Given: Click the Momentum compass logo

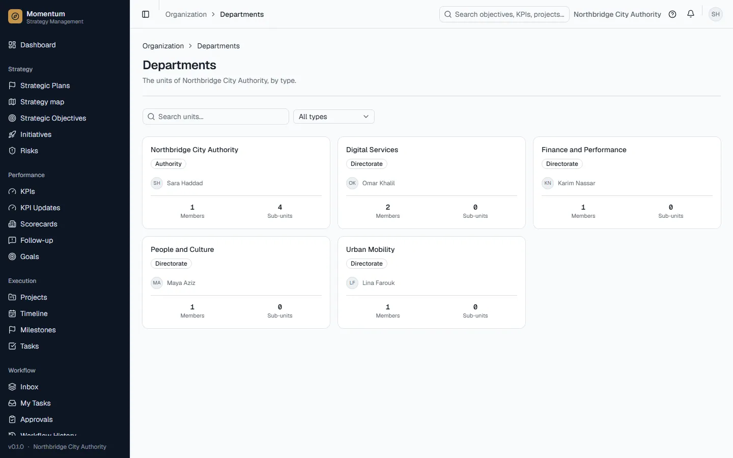Looking at the screenshot, I should coord(15,17).
